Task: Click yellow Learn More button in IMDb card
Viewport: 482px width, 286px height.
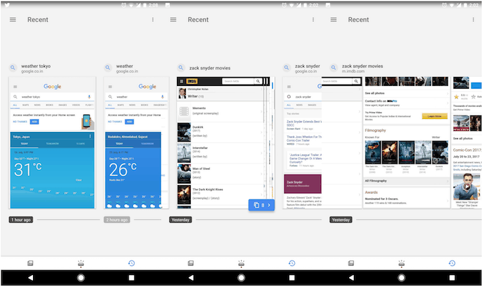Action: 434,116
